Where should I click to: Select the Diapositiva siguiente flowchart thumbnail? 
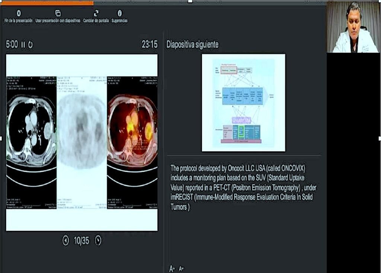[x=243, y=103]
